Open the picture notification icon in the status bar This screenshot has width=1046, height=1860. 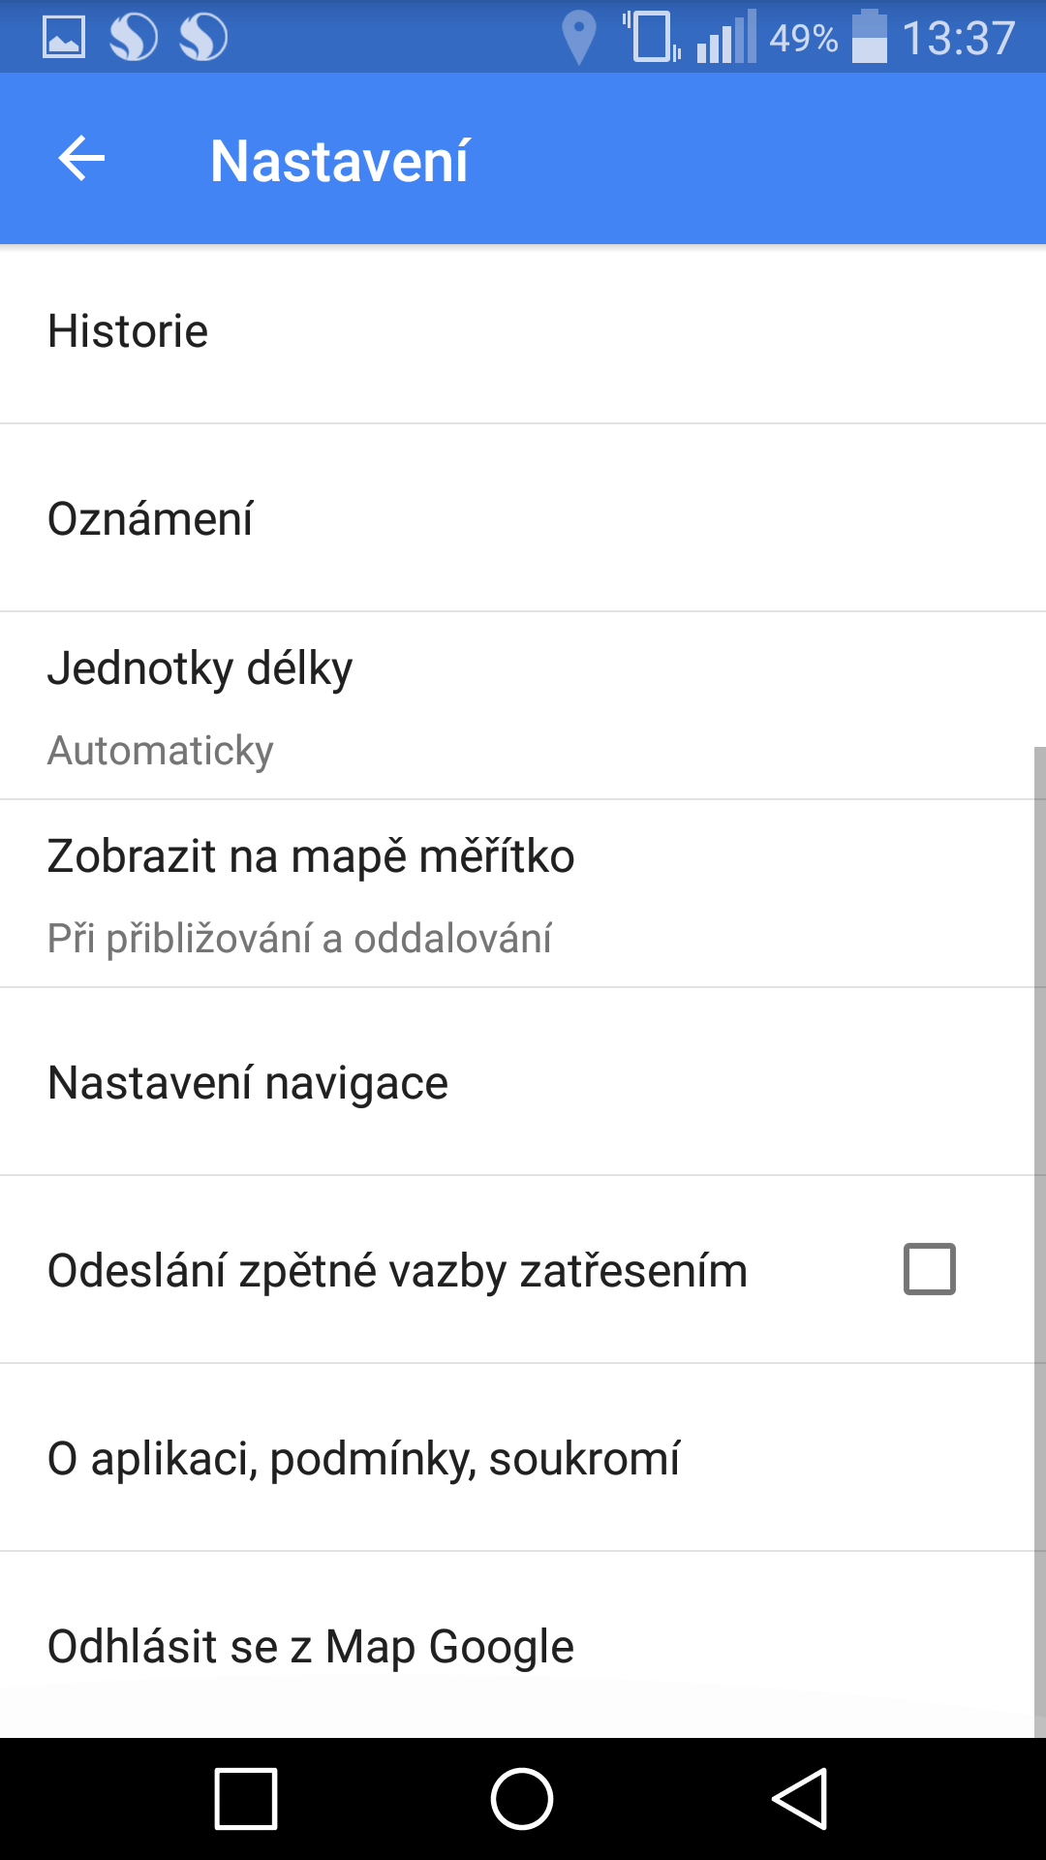(64, 37)
